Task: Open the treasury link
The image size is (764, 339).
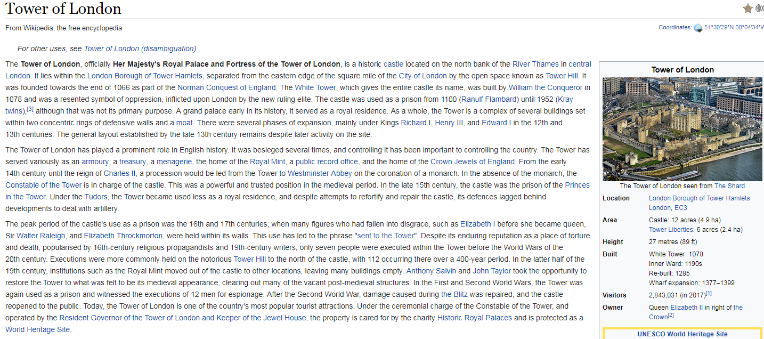Action: (133, 162)
